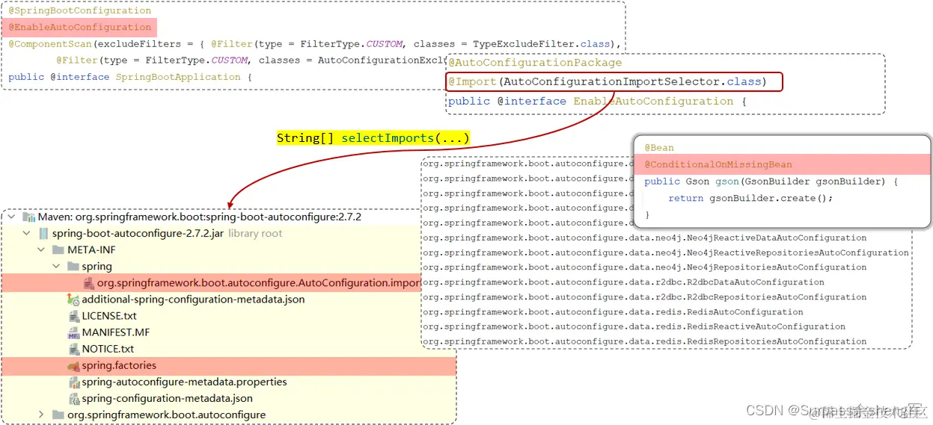Open NOTICE.txt in the tree
This screenshot has height=425, width=933.
point(108,349)
